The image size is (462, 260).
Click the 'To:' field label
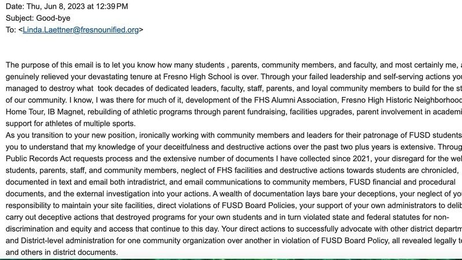coord(11,29)
